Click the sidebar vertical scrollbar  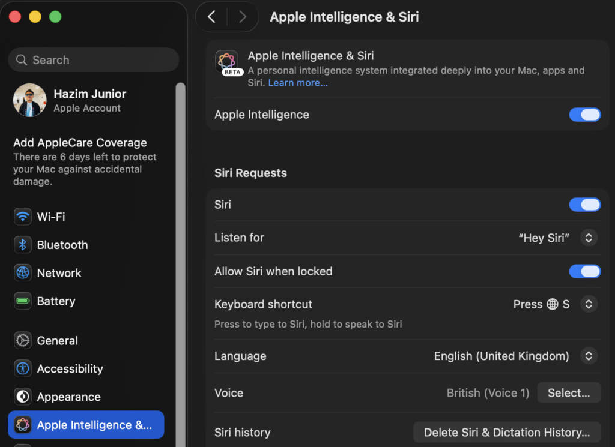click(x=180, y=265)
